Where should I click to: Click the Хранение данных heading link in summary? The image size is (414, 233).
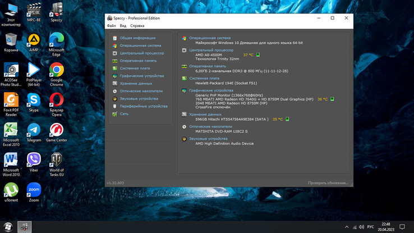[x=205, y=115]
